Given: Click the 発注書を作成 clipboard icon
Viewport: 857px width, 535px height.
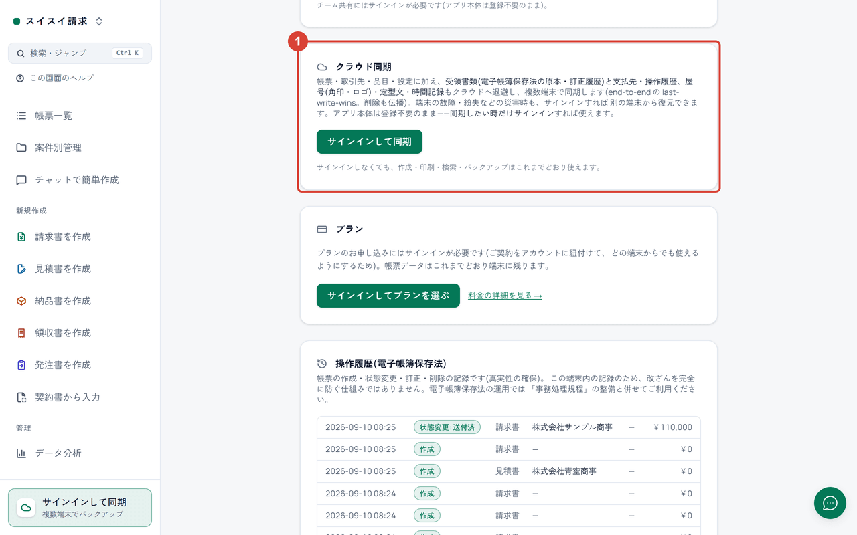Looking at the screenshot, I should (x=21, y=365).
